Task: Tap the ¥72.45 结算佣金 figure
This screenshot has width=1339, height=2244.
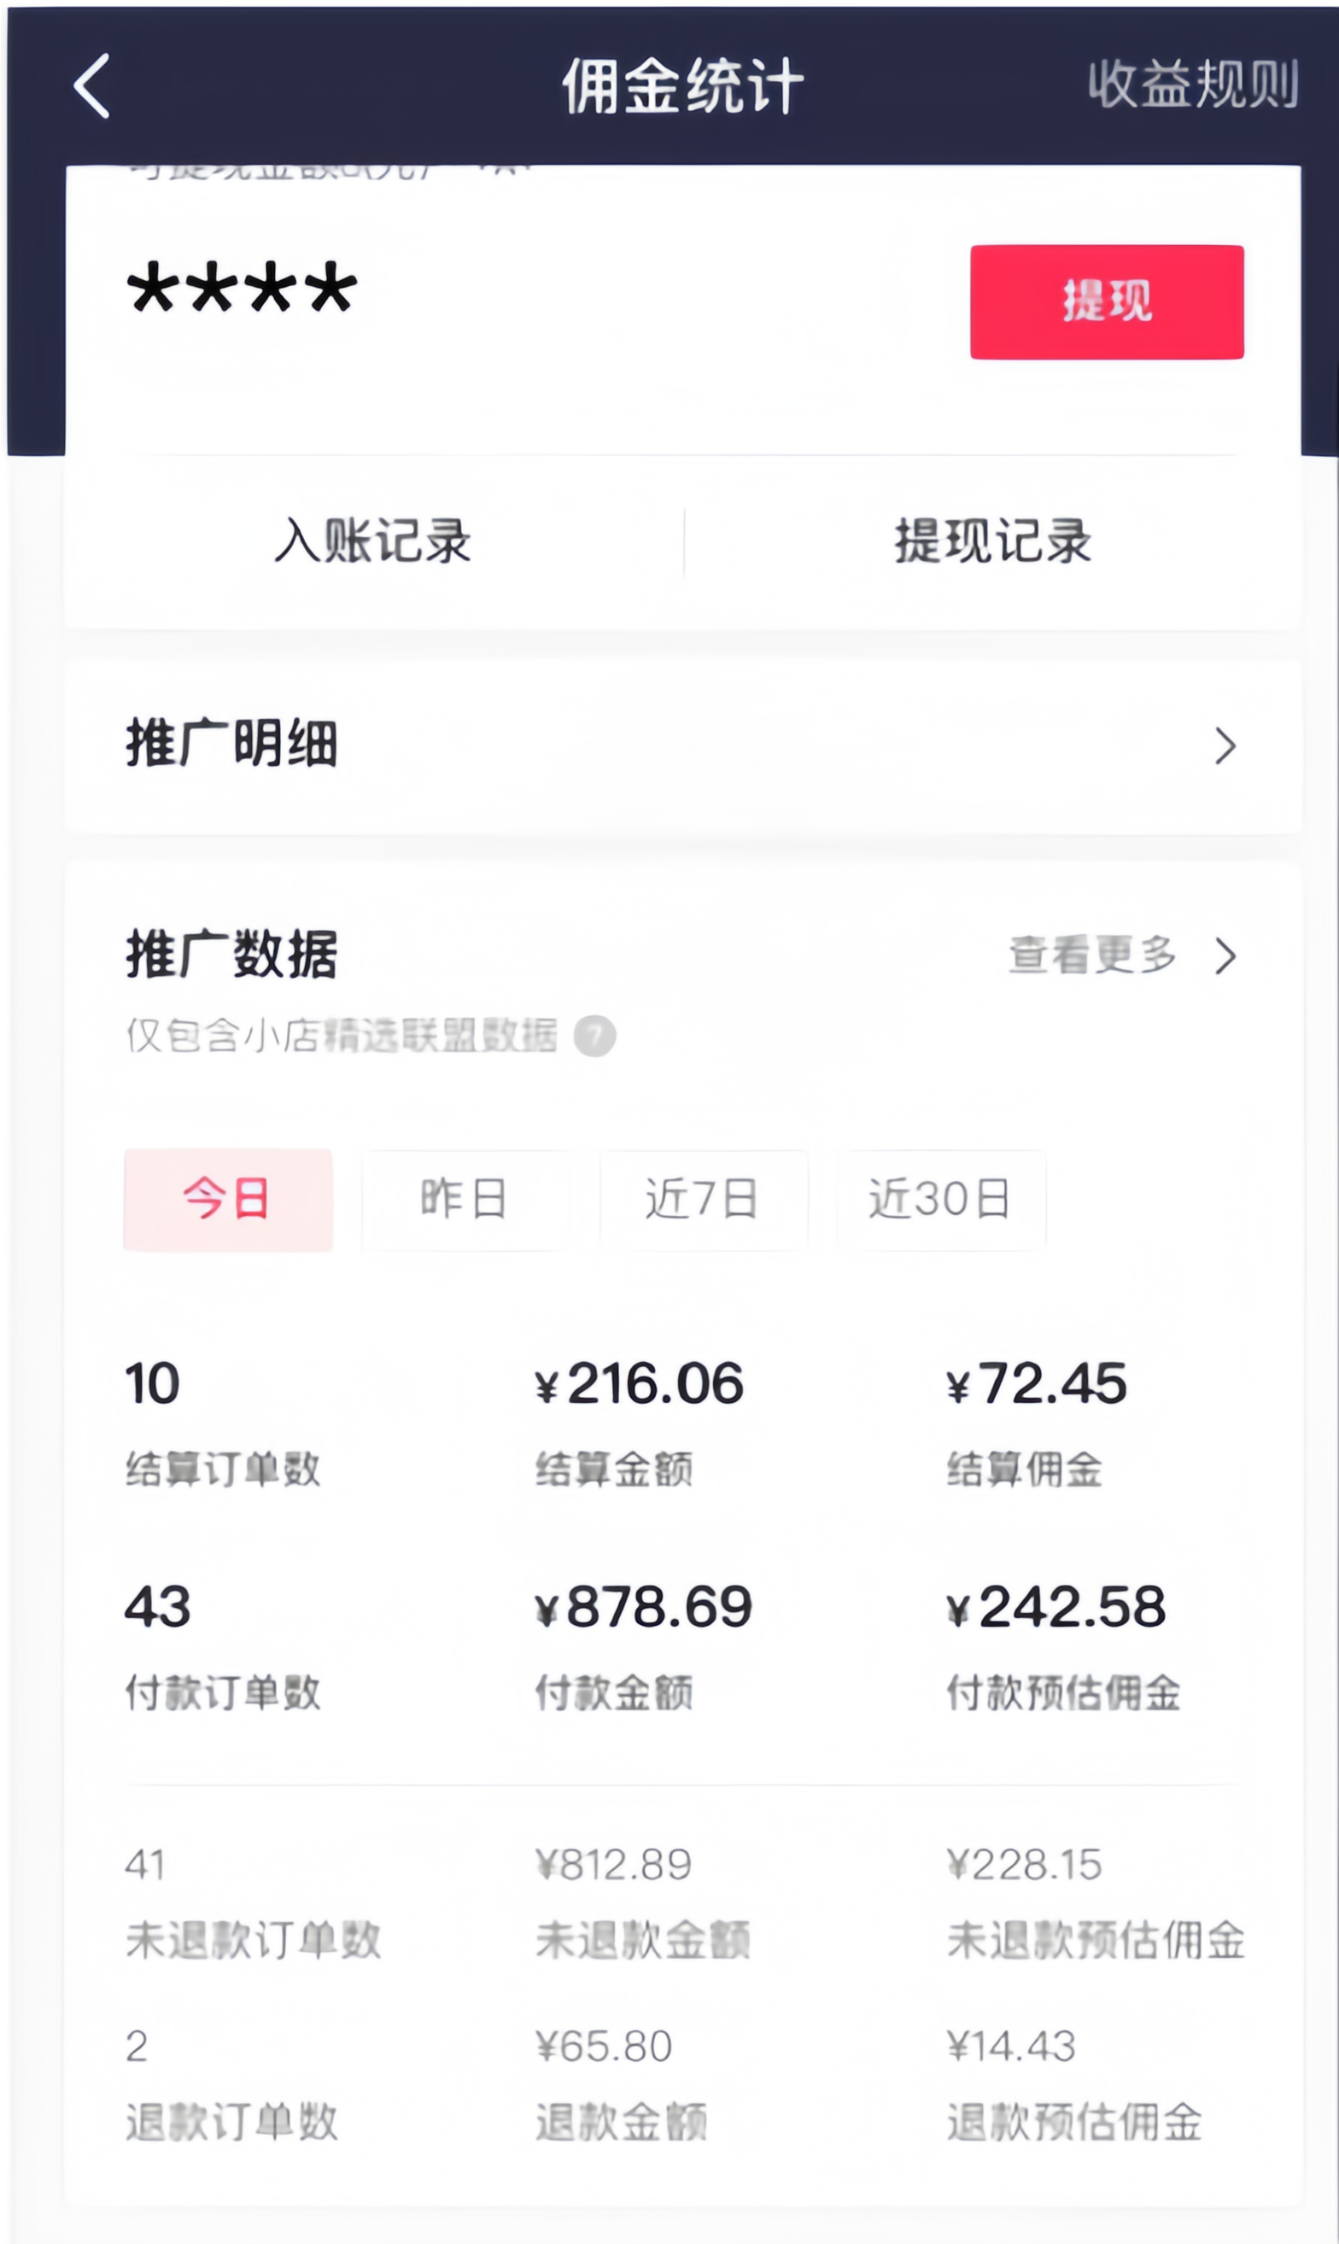Action: click(x=1037, y=1383)
